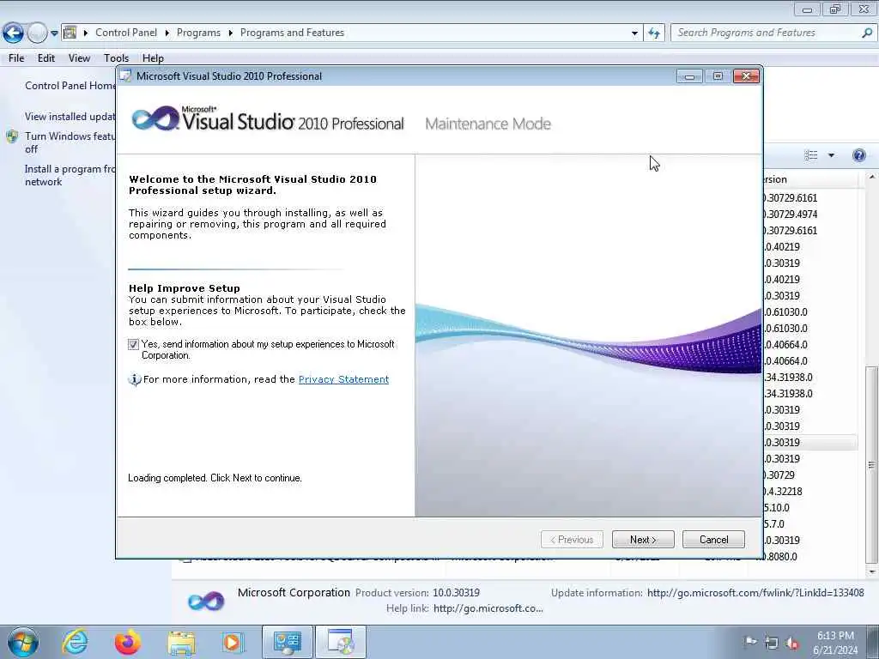Select the row with version 5.10.0
This screenshot has height=659, width=879.
[810, 508]
